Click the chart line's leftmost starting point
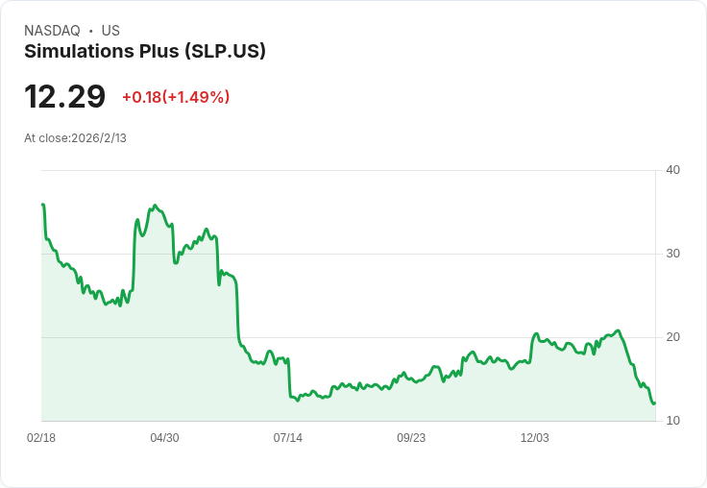Image resolution: width=707 pixels, height=488 pixels. coord(42,205)
